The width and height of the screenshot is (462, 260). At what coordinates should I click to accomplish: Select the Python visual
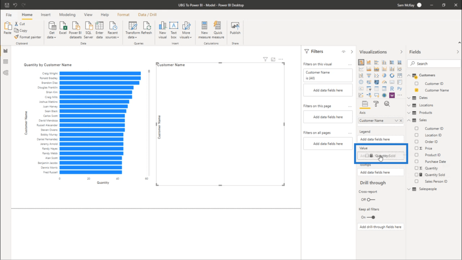pyautogui.click(x=400, y=89)
